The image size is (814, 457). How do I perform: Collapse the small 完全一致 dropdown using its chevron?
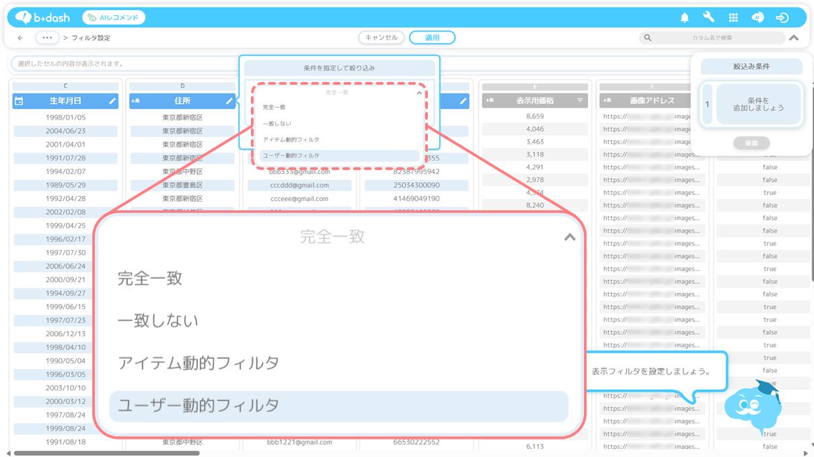point(419,93)
